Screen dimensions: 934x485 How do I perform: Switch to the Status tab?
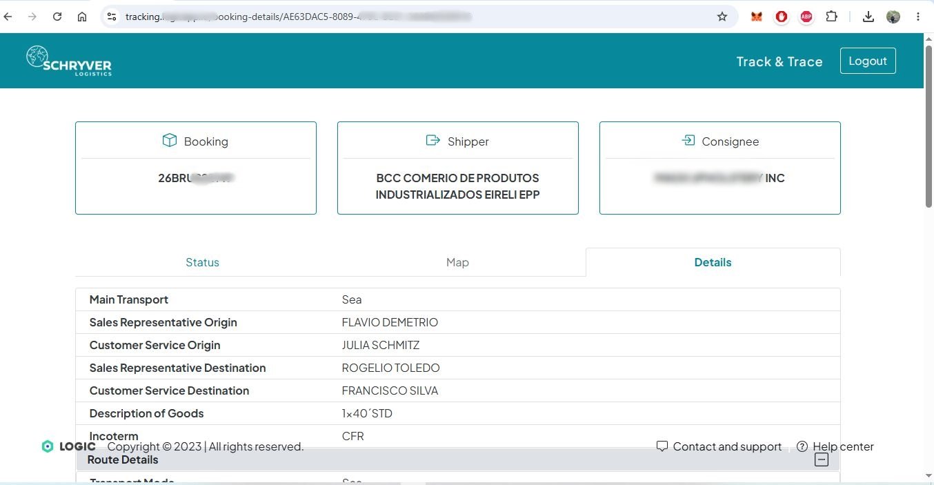(x=202, y=262)
